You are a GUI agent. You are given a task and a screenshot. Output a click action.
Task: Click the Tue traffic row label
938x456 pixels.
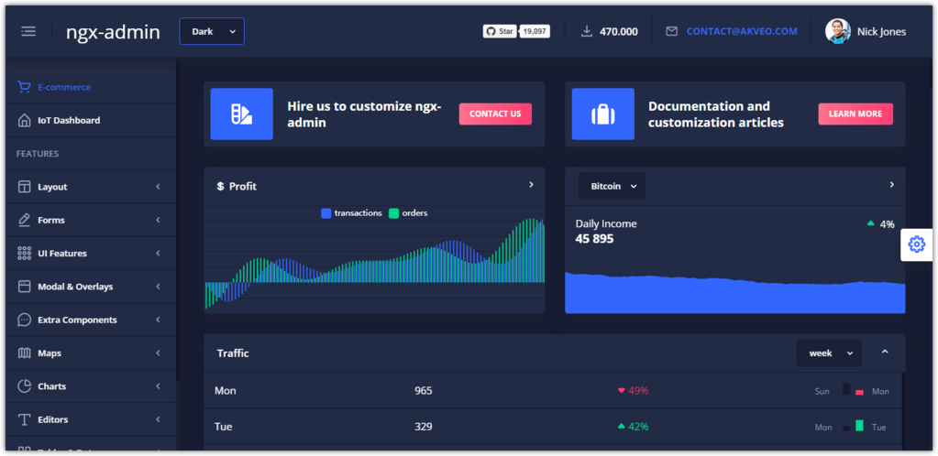pyautogui.click(x=223, y=427)
